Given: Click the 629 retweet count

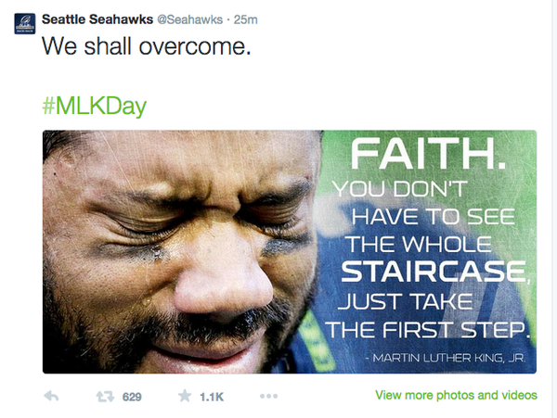Looking at the screenshot, I should coord(132,397).
